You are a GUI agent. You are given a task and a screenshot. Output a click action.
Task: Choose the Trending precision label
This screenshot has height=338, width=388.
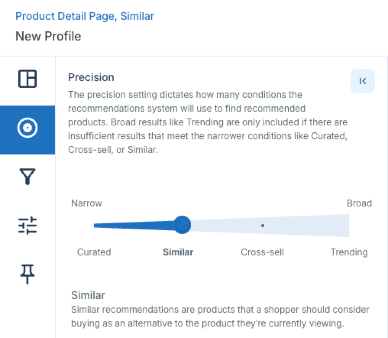click(x=349, y=252)
